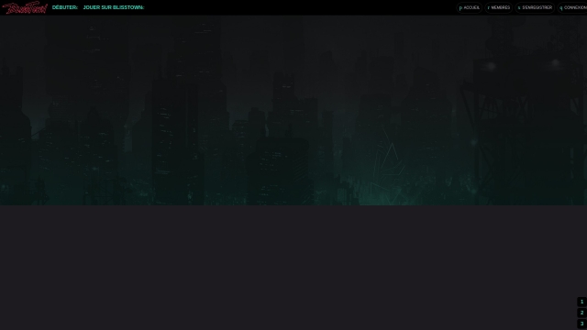Click the red Blisstown logo
587x330 pixels.
[x=25, y=7]
